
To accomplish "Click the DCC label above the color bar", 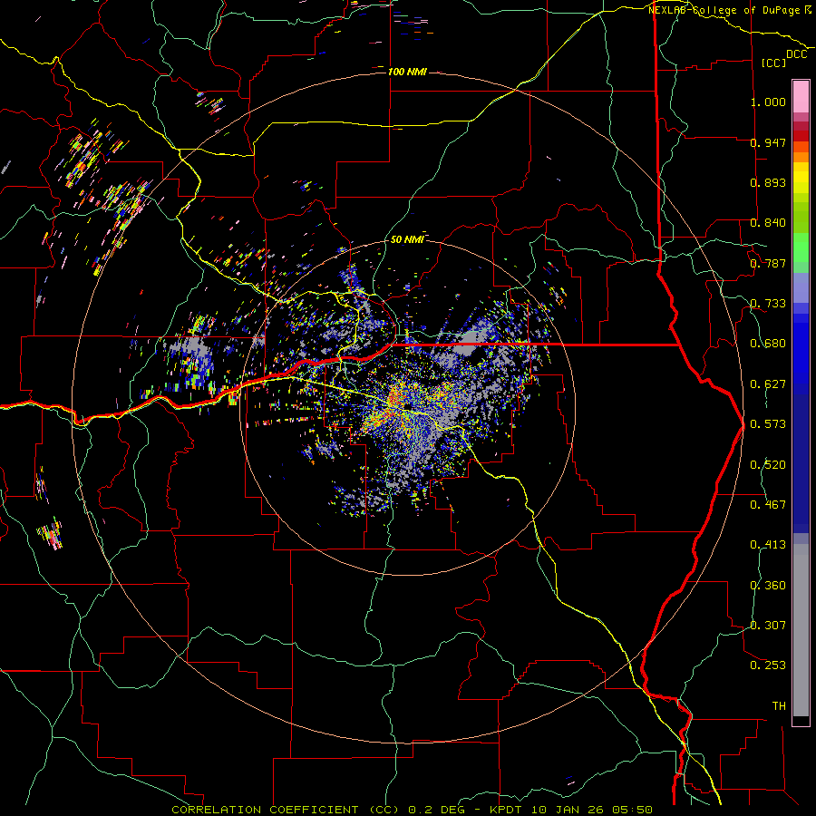I will [796, 54].
